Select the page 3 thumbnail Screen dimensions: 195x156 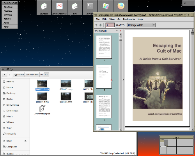click(x=104, y=77)
